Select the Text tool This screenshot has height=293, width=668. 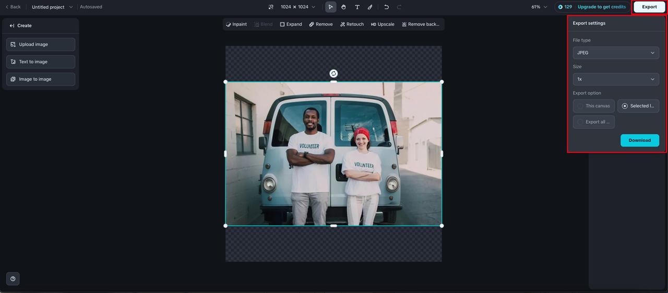pos(357,7)
